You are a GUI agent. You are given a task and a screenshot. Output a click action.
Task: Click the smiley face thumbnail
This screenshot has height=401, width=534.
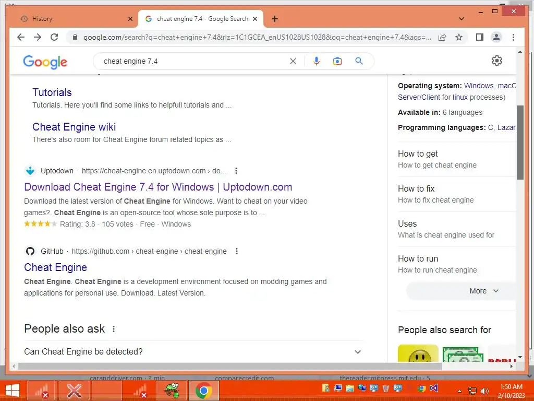click(x=418, y=353)
